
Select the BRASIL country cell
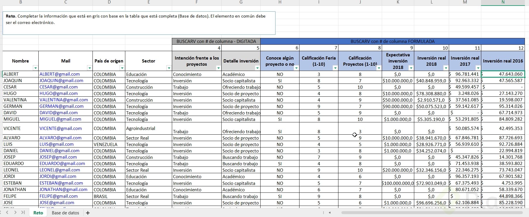(109, 196)
